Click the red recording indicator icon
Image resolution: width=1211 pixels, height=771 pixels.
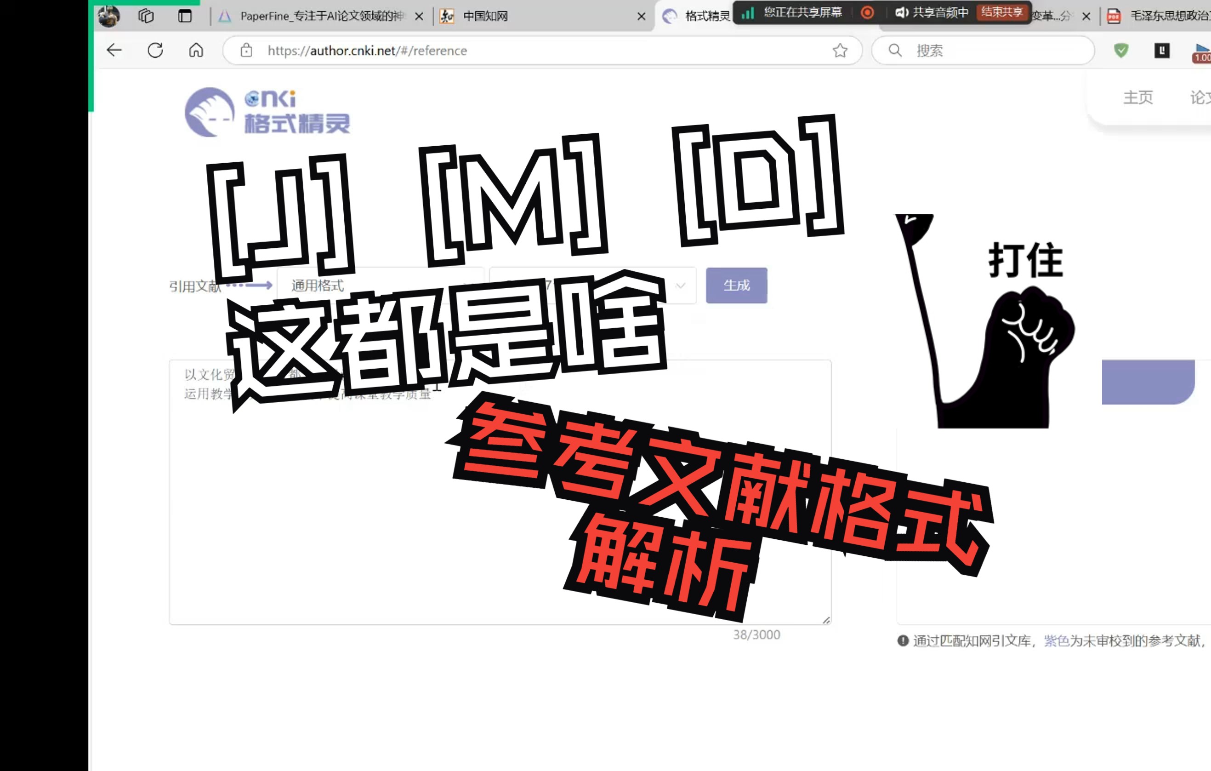[868, 12]
